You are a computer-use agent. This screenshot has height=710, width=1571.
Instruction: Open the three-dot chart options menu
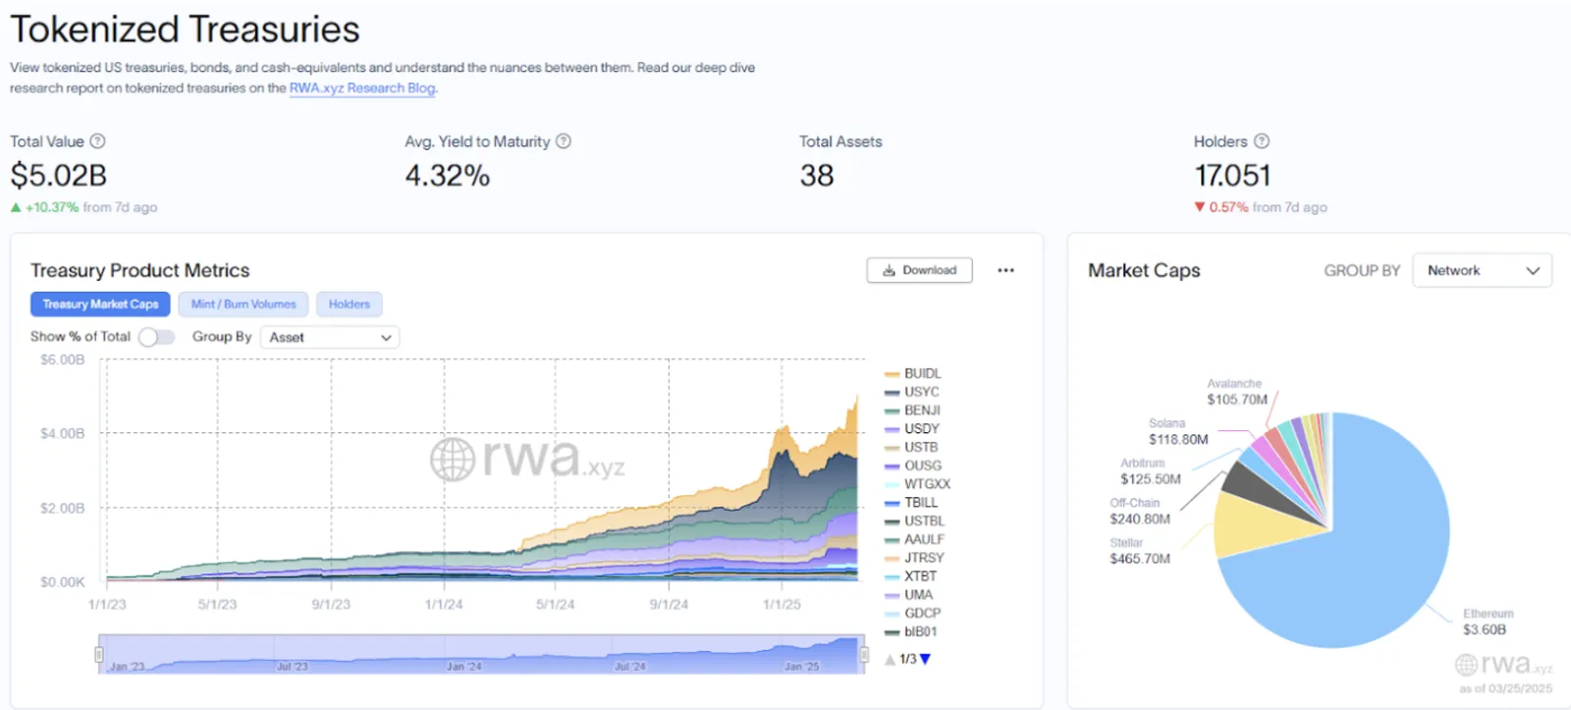[x=1005, y=270]
